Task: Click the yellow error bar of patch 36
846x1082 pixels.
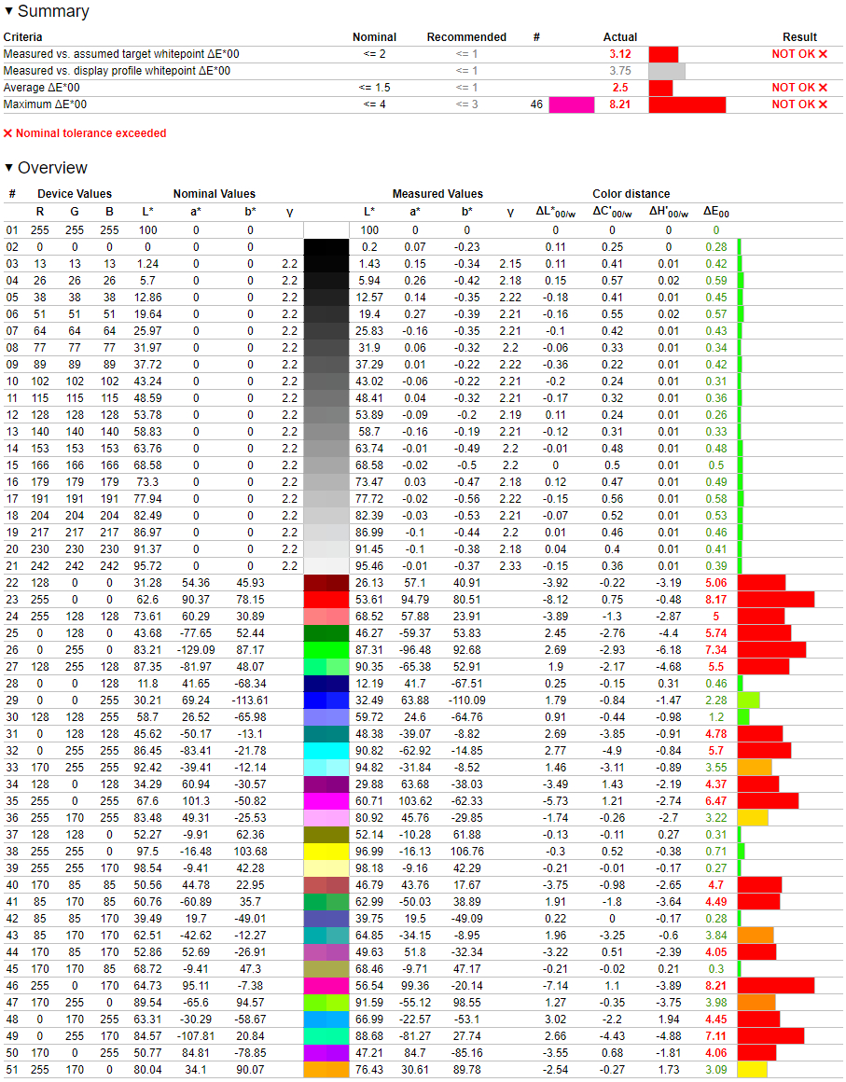Action: coord(753,818)
